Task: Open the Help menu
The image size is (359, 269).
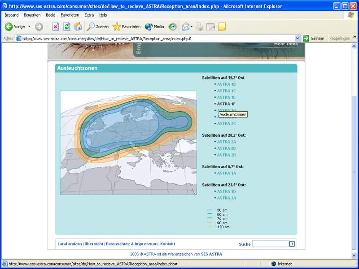Action: [x=103, y=15]
